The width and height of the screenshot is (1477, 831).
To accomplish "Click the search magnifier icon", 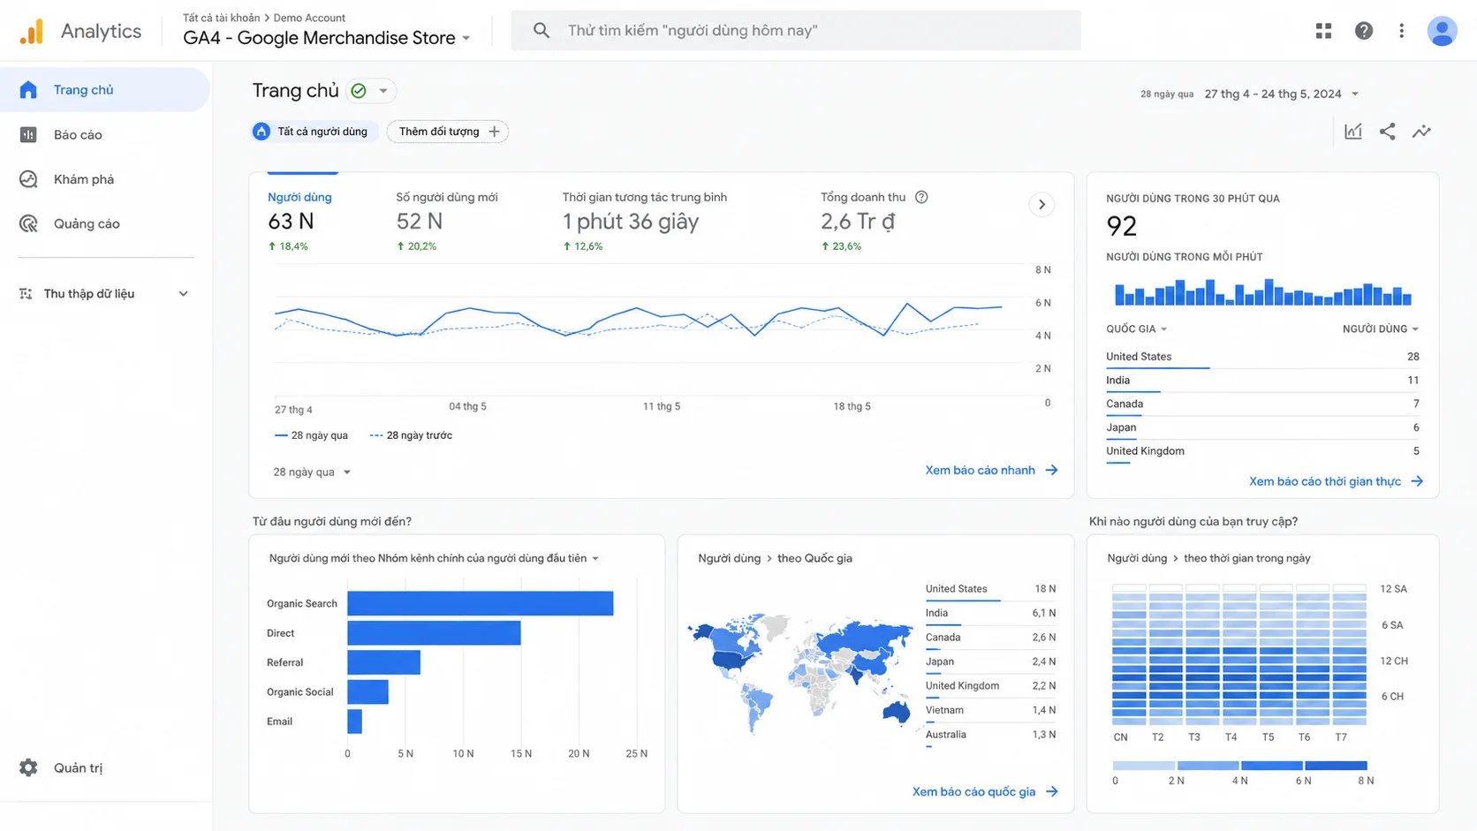I will [542, 30].
